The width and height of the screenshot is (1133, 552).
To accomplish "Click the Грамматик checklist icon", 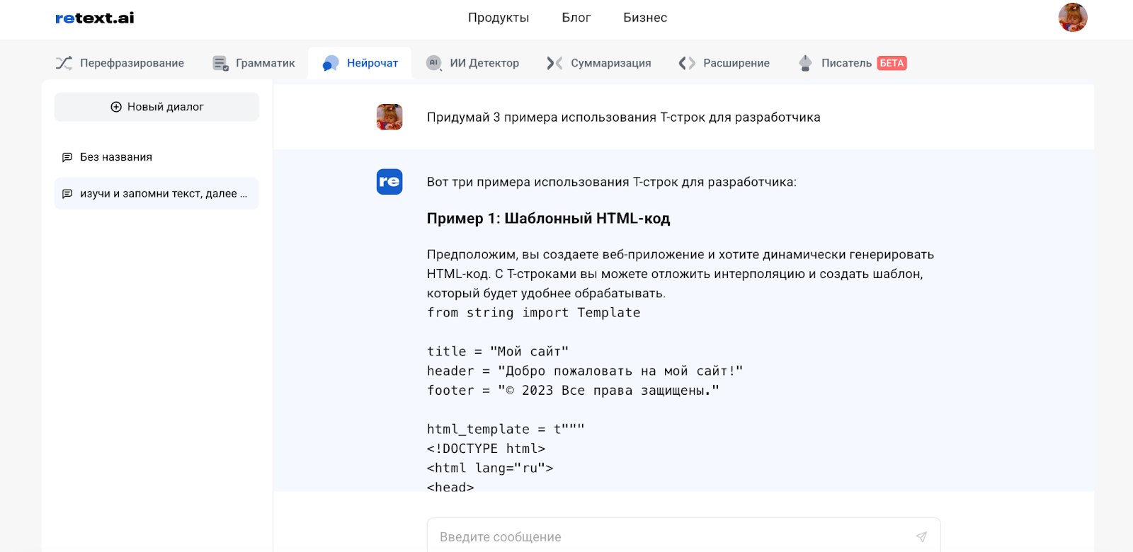I will 221,64.
